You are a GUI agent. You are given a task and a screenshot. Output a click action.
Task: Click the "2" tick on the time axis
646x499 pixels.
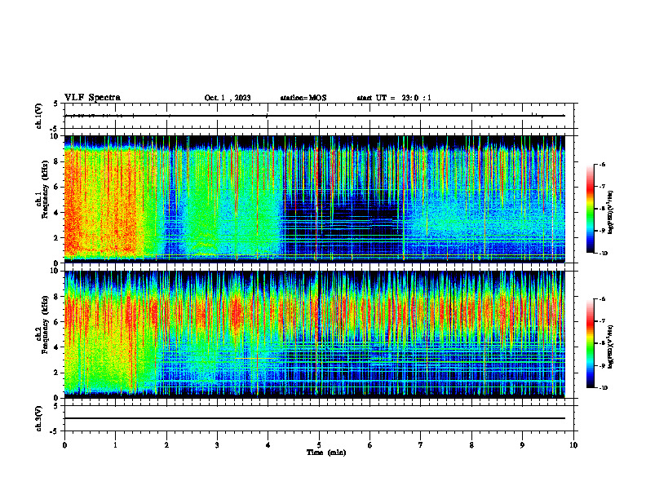pos(166,445)
